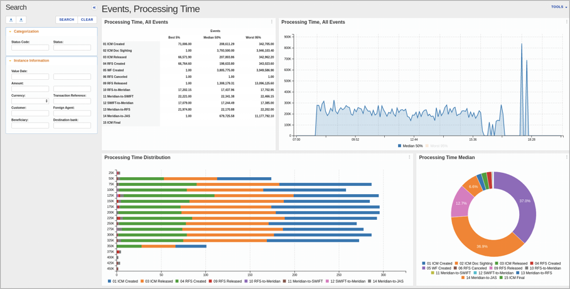Click the 50K bar in distribution chart
Viewport: 570px width, 289px height.
pyautogui.click(x=194, y=178)
